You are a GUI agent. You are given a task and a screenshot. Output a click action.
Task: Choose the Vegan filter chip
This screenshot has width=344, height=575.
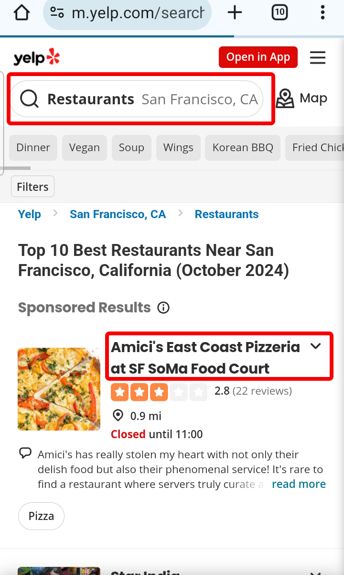pos(84,147)
